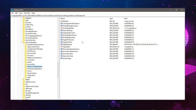Click the SessionViewSize data value
196x110 pixels.
(129, 56)
